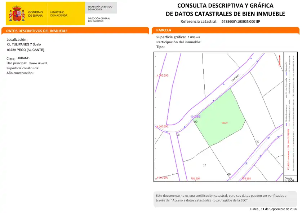
Task: Click the street number "10" on the map
Action: [268, 138]
